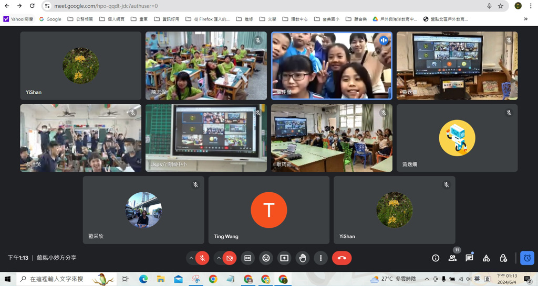Toggle closed captions on
The height and width of the screenshot is (286, 538).
pyautogui.click(x=248, y=258)
